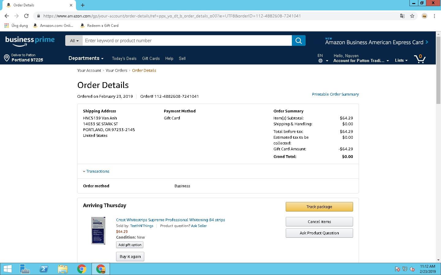Screen dimensions: 441x275
Task: Click the browser back arrow
Action: 7,16
